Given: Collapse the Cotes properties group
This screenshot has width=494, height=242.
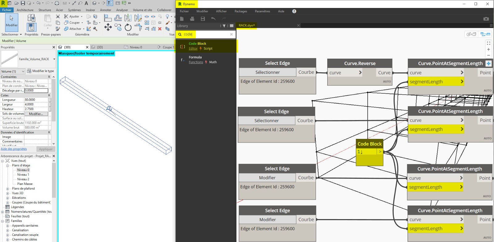Looking at the screenshot, I should click(x=49, y=95).
